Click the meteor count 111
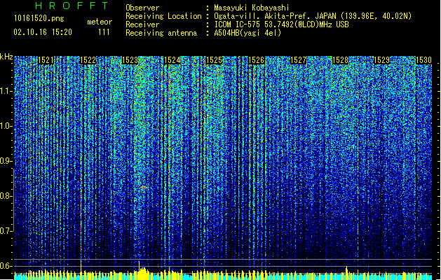This screenshot has width=441, height=280. (104, 32)
